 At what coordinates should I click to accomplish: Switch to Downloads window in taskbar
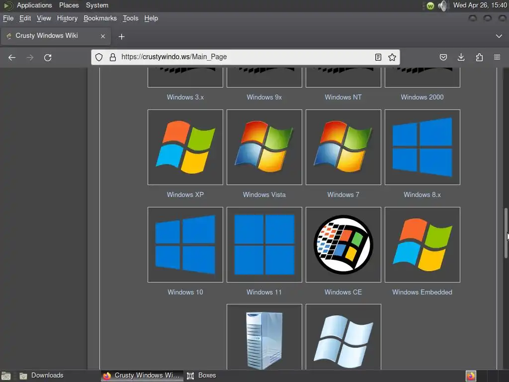pos(42,376)
